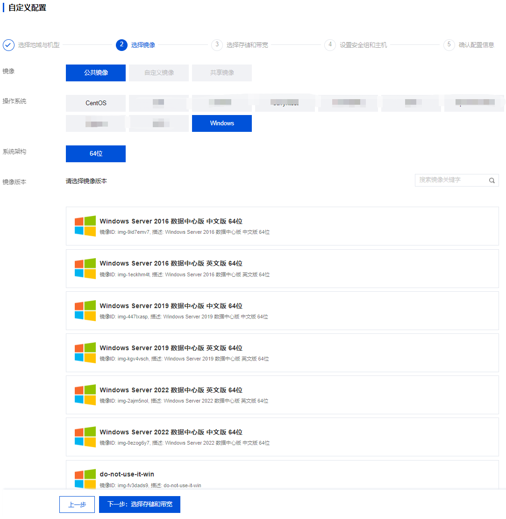506x519 pixels.
Task: Open step 选择地域与机型 in the wizard
Action: point(39,45)
